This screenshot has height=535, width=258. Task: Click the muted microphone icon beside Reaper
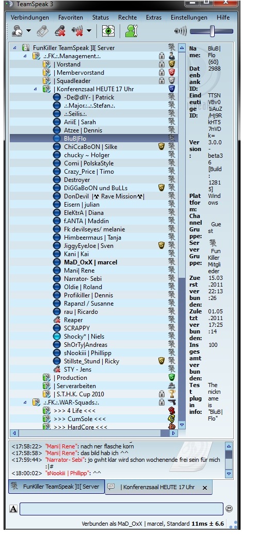57,320
